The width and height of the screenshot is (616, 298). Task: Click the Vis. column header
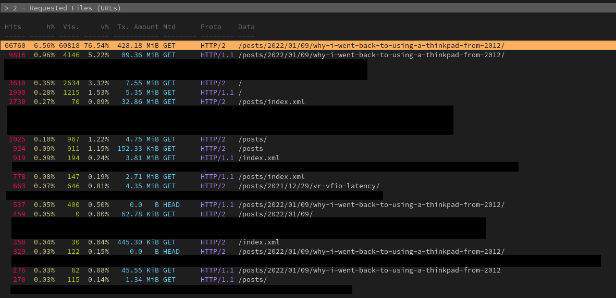pos(71,27)
